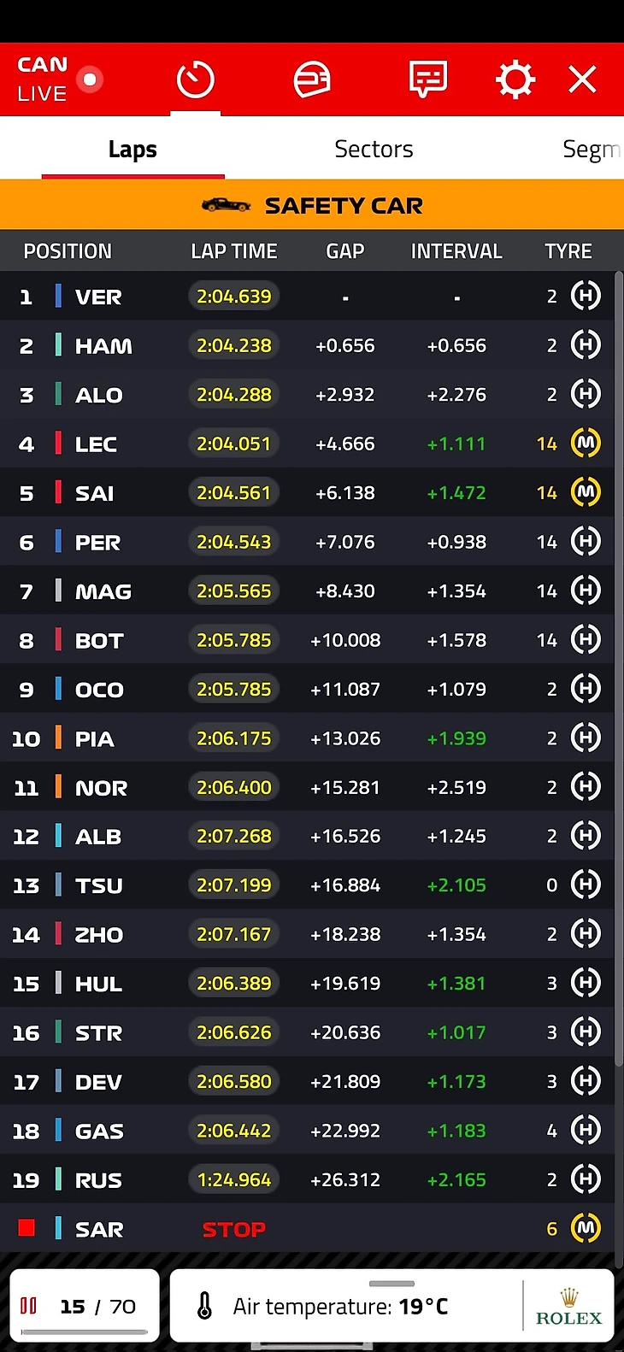Open the timing stopwatch icon
Viewport: 624px width, 1352px height.
(x=195, y=80)
